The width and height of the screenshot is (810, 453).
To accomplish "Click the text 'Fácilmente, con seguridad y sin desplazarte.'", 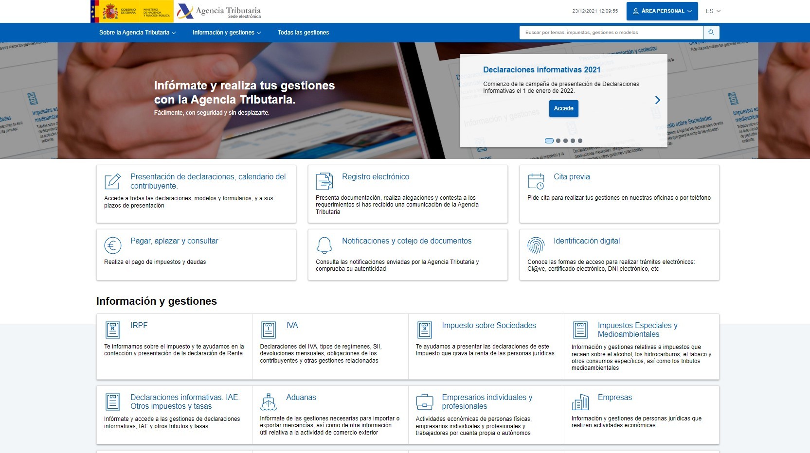I will (212, 113).
